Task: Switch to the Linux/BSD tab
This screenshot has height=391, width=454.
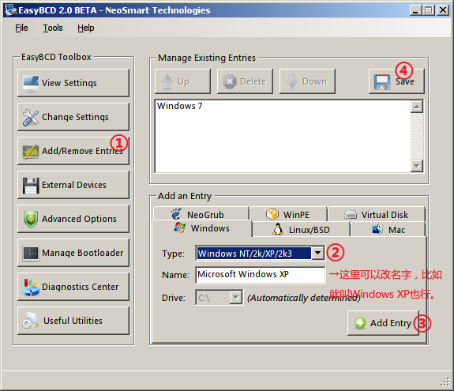Action: 301,230
